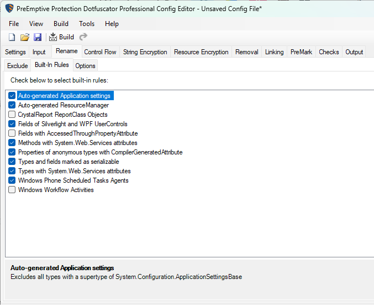374x305 pixels.
Task: Enable Windows Workflow Activities rule
Action: [12, 190]
